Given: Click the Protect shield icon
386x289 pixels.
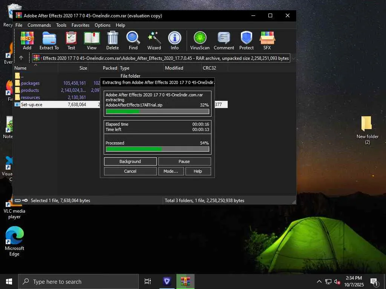Looking at the screenshot, I should point(247,41).
